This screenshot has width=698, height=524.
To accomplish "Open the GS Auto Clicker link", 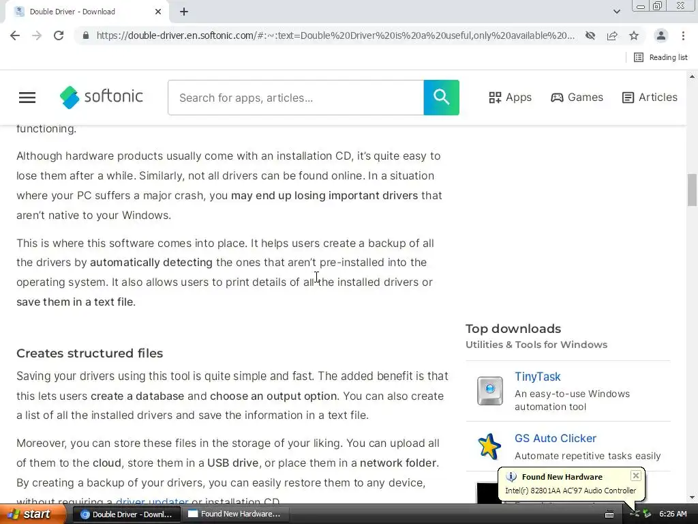I will click(555, 439).
